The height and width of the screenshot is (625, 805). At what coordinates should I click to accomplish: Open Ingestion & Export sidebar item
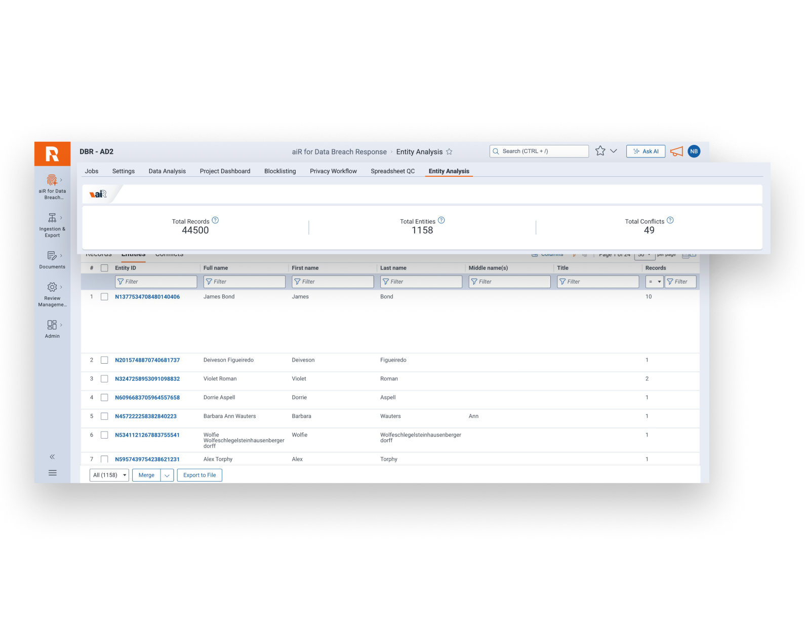pos(52,225)
